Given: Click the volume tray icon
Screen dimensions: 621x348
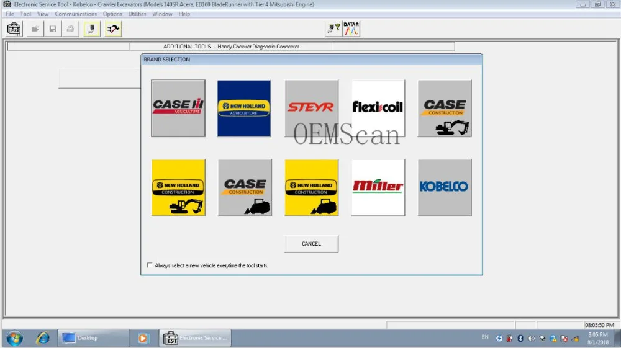Looking at the screenshot, I should coord(532,339).
